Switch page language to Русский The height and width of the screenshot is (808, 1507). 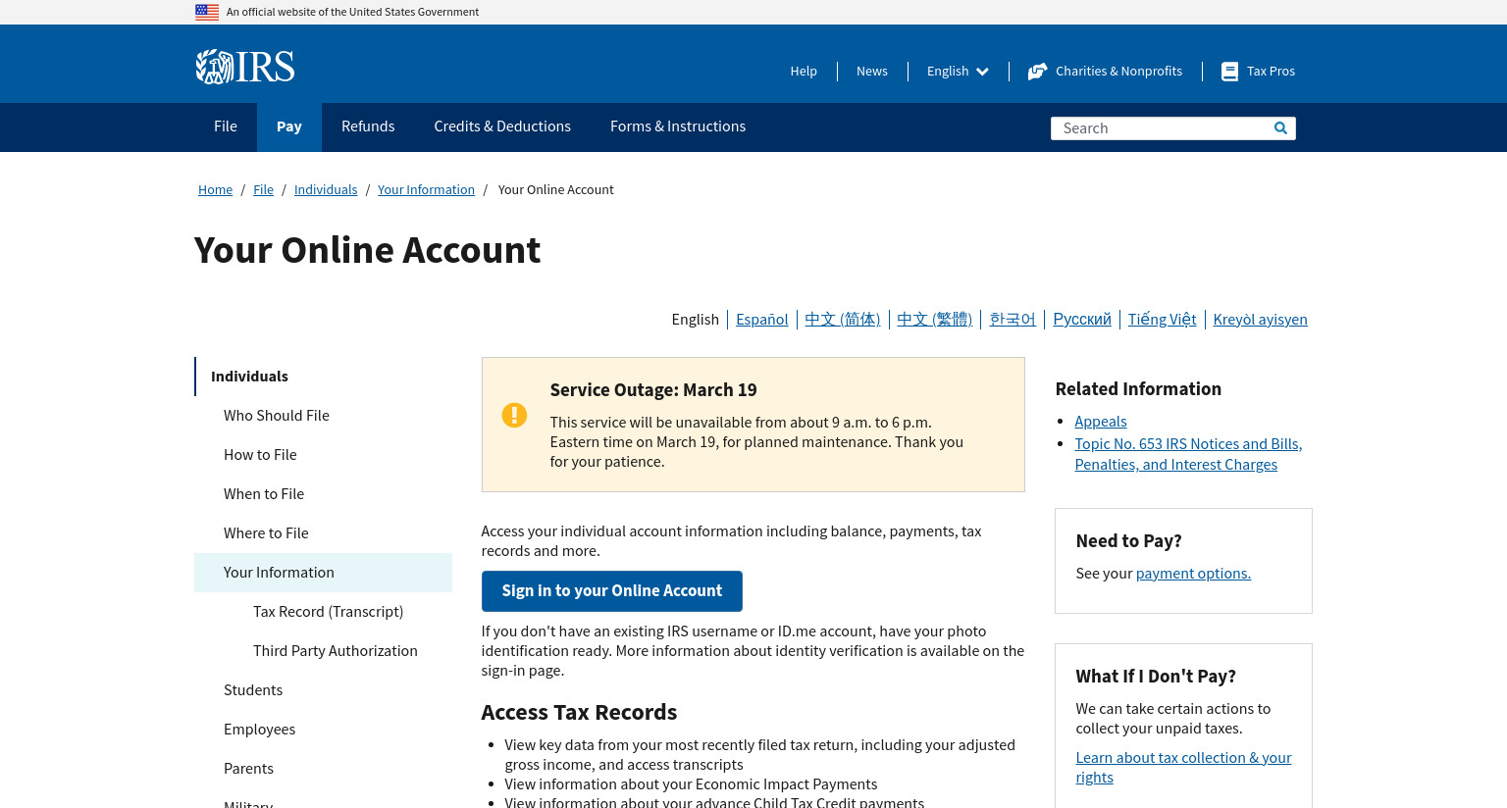1082,320
